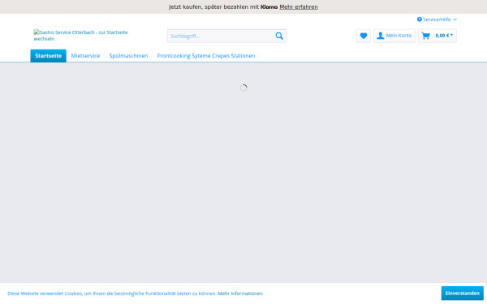The width and height of the screenshot is (487, 304).
Task: Expand the Service/Hilfe dropdown
Action: point(437,19)
